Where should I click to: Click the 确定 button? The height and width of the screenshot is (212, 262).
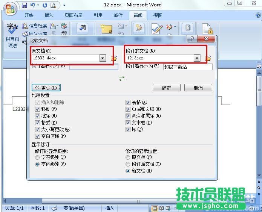point(166,88)
